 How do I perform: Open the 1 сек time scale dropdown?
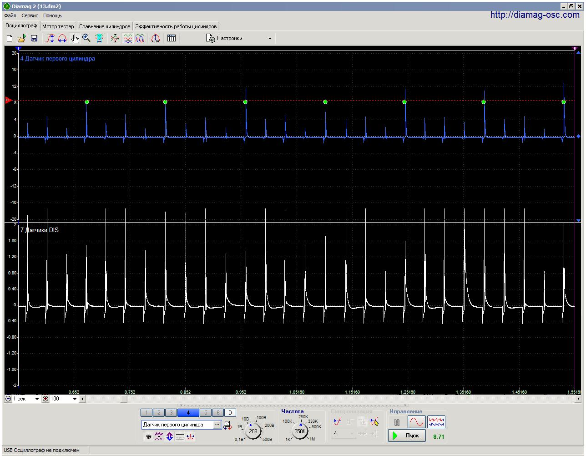click(x=37, y=399)
